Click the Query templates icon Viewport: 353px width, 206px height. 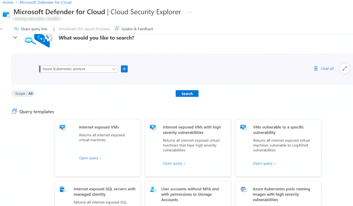[x=14, y=111]
